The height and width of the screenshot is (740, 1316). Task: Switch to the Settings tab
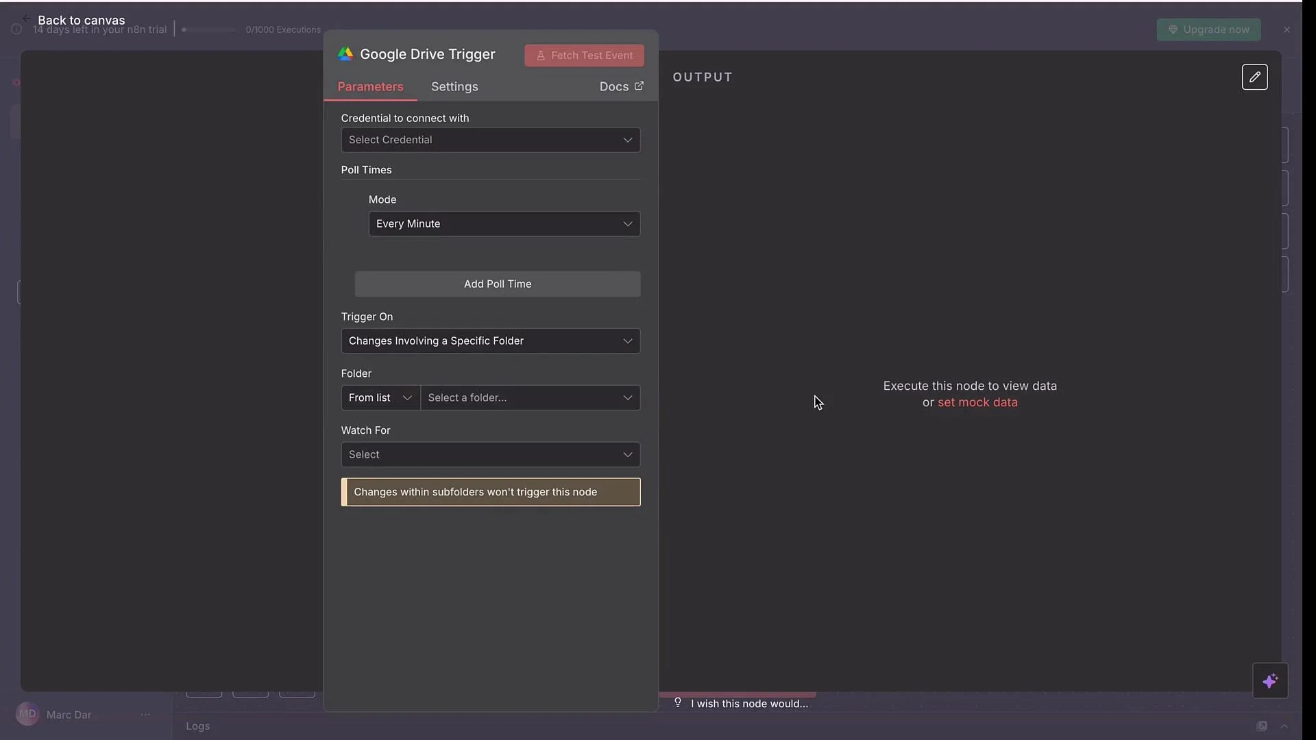click(454, 86)
